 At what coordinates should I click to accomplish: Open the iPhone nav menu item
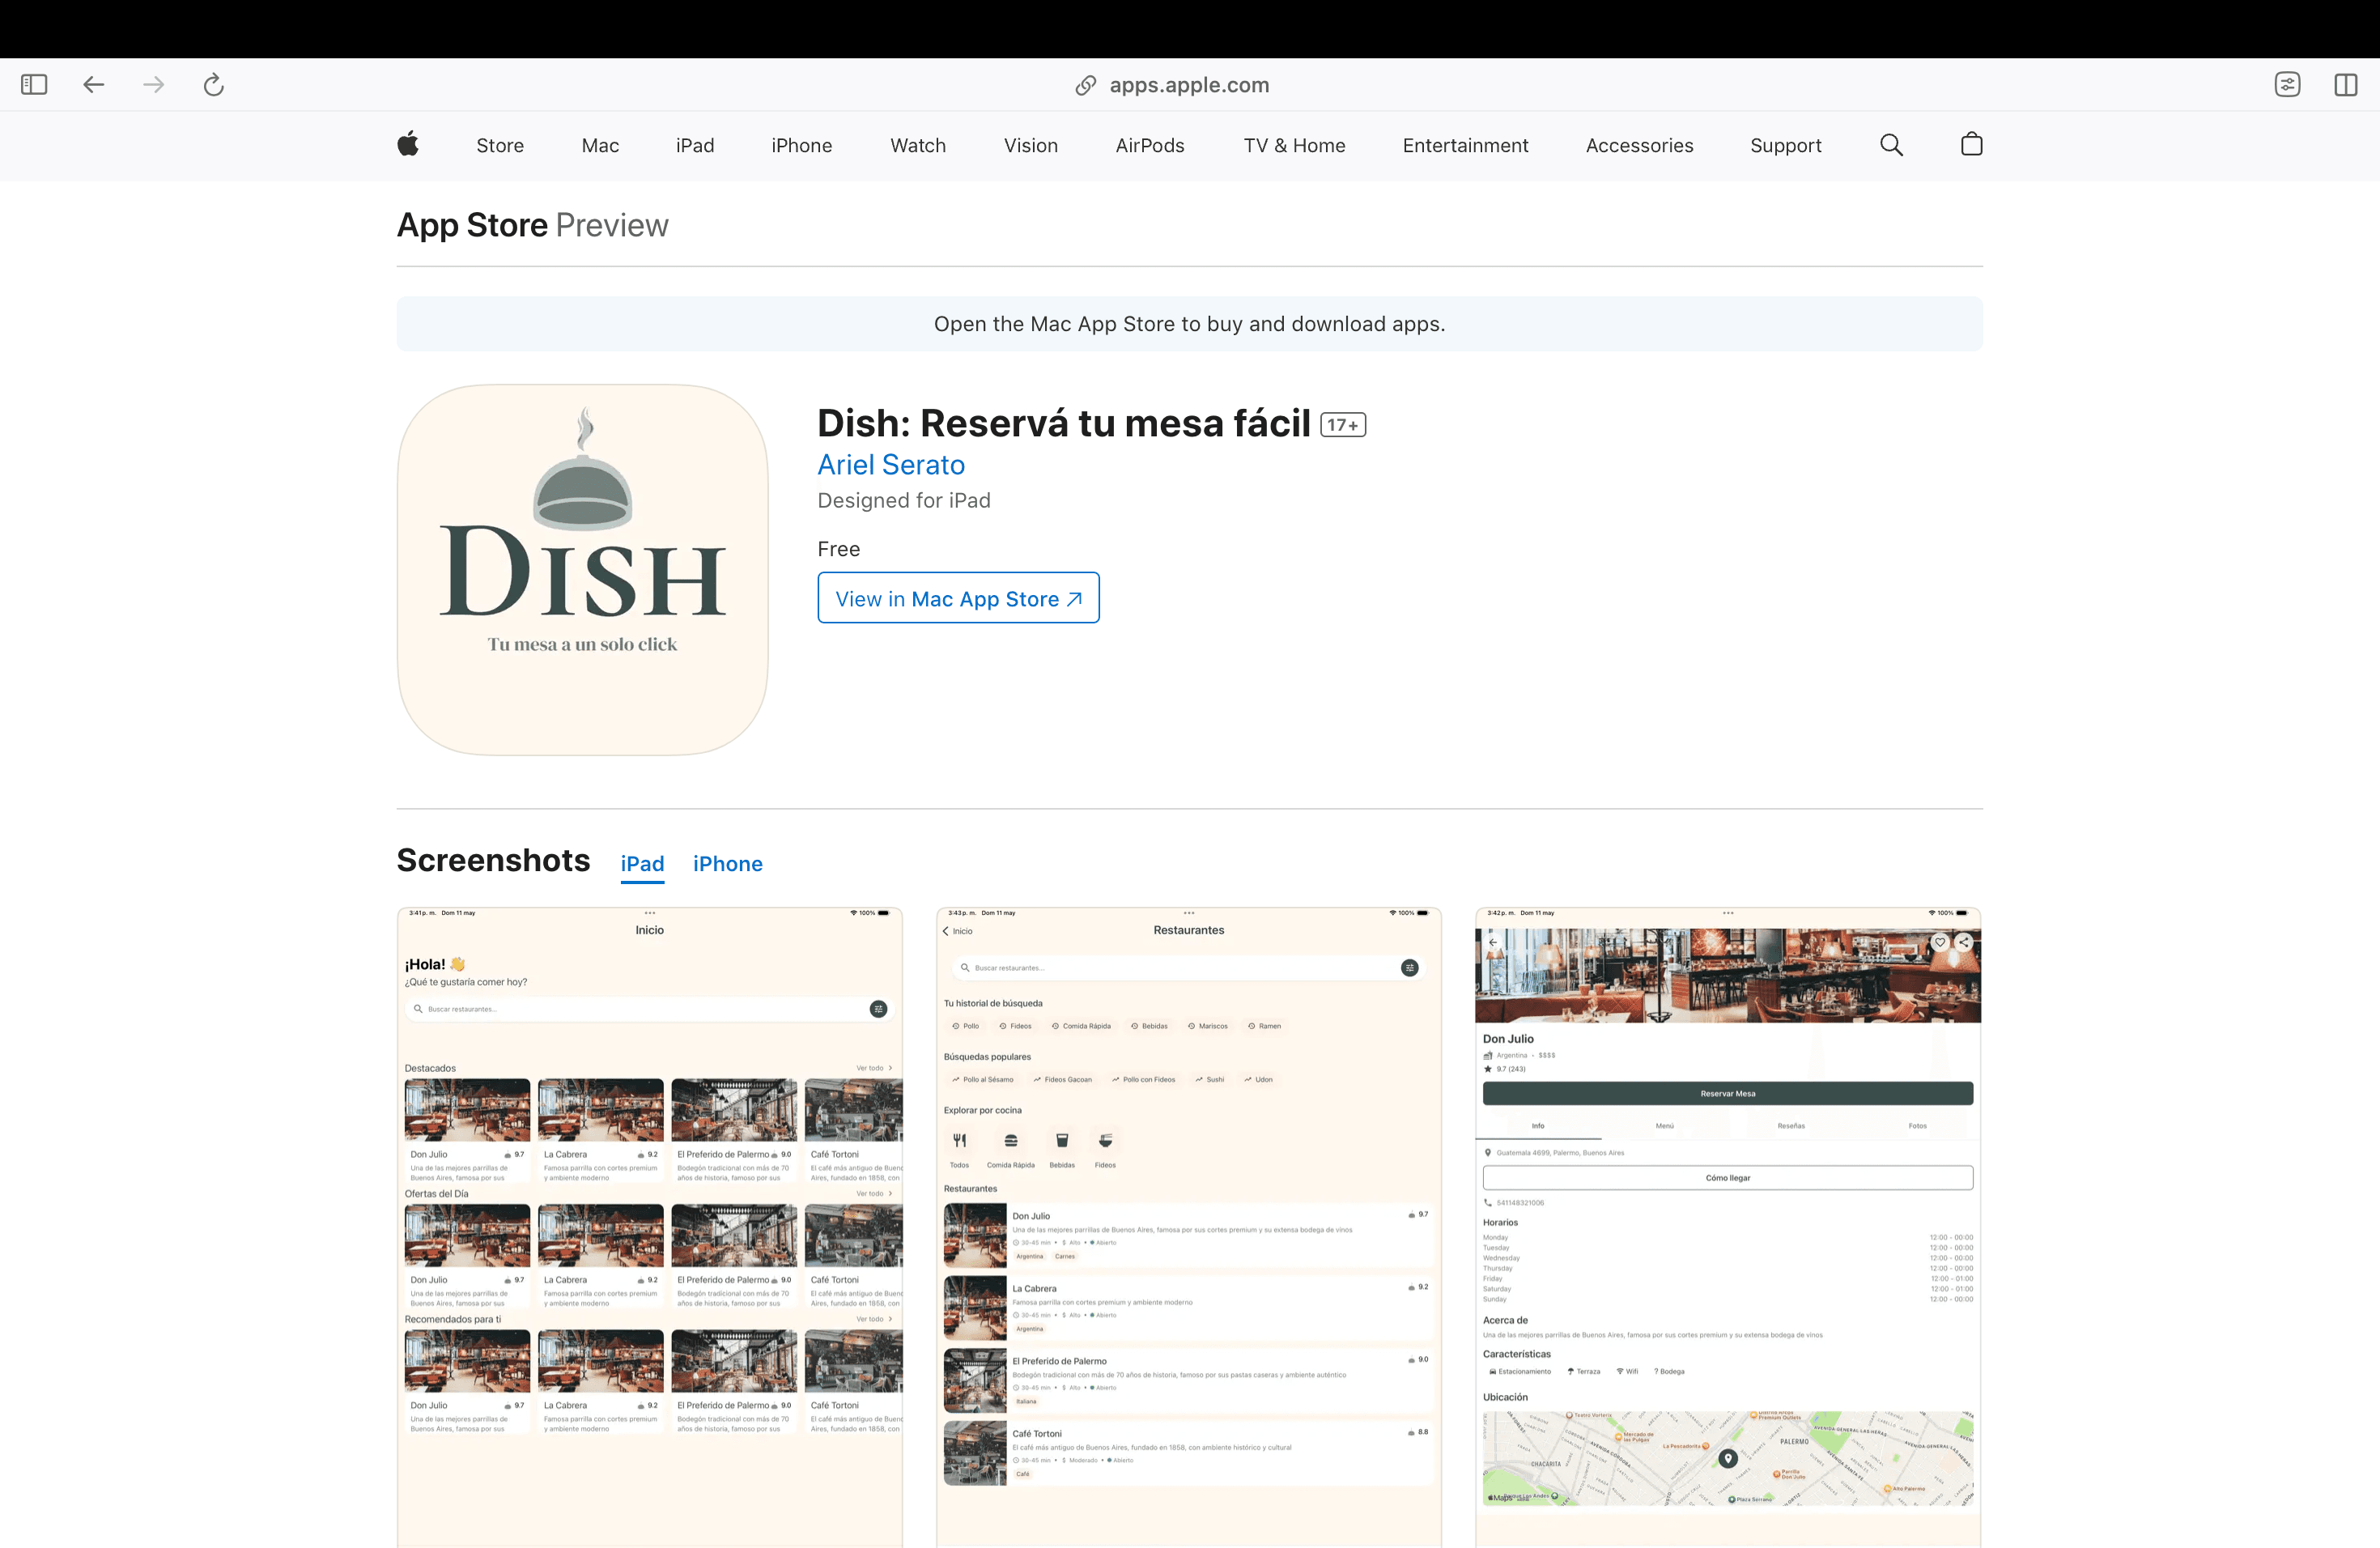click(802, 146)
